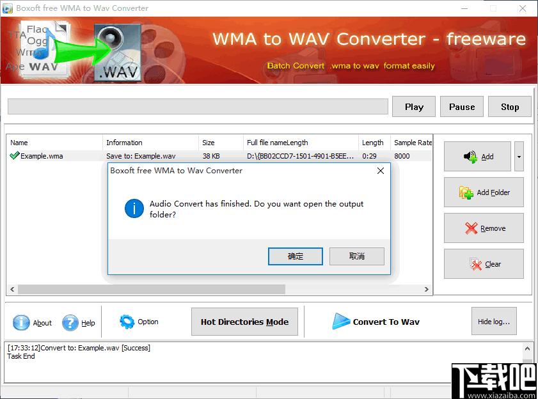Close the conversion finished dialog

pos(381,171)
